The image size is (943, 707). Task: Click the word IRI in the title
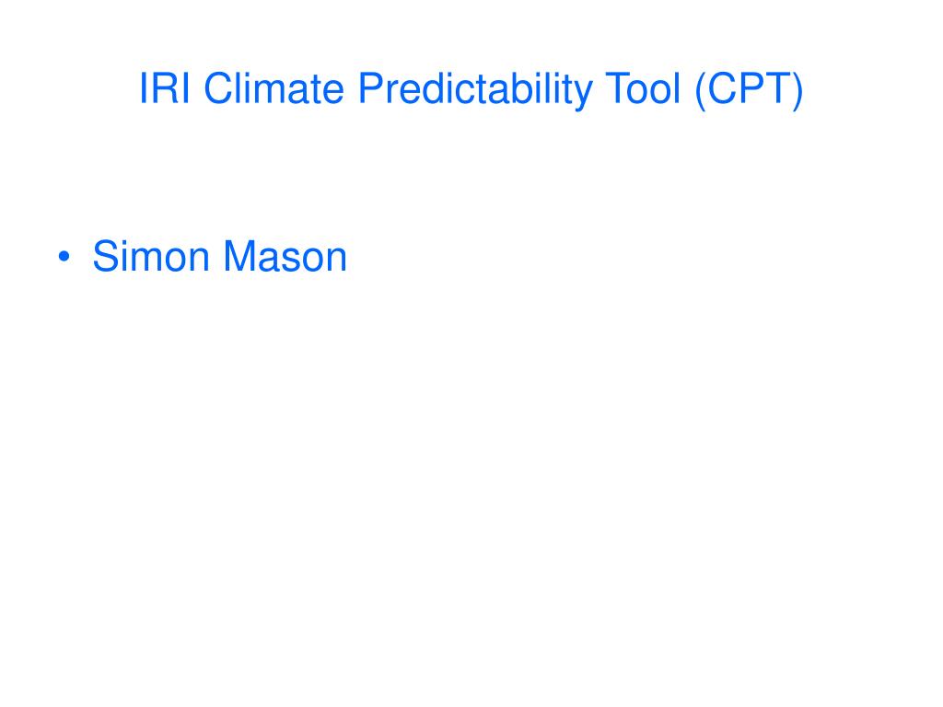tap(165, 88)
